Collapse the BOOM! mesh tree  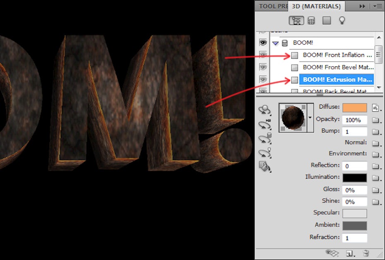tap(275, 43)
